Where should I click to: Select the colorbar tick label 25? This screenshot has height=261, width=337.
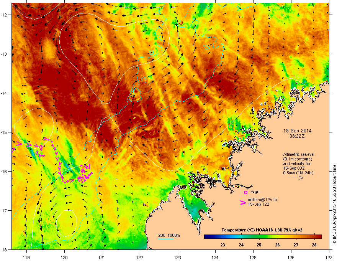pyautogui.click(x=259, y=245)
